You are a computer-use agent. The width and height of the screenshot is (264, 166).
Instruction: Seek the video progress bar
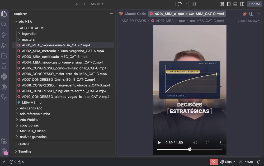tap(190, 149)
